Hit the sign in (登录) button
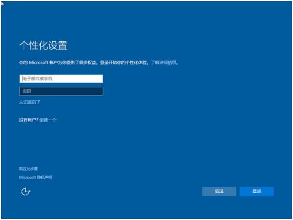293x220 pixels. pos(257,191)
